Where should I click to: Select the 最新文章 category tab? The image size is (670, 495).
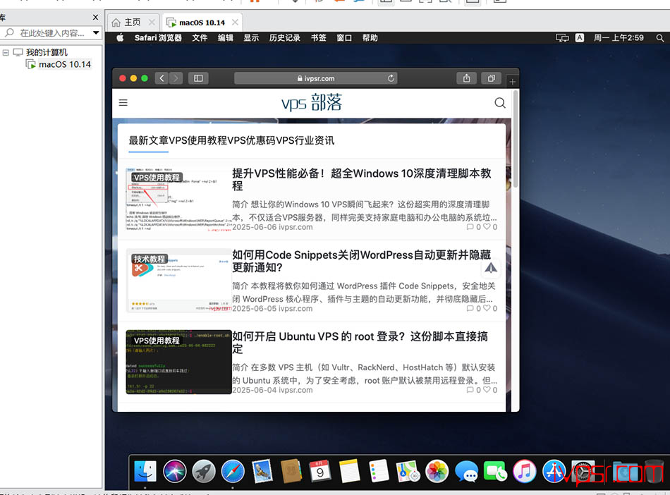coord(149,140)
